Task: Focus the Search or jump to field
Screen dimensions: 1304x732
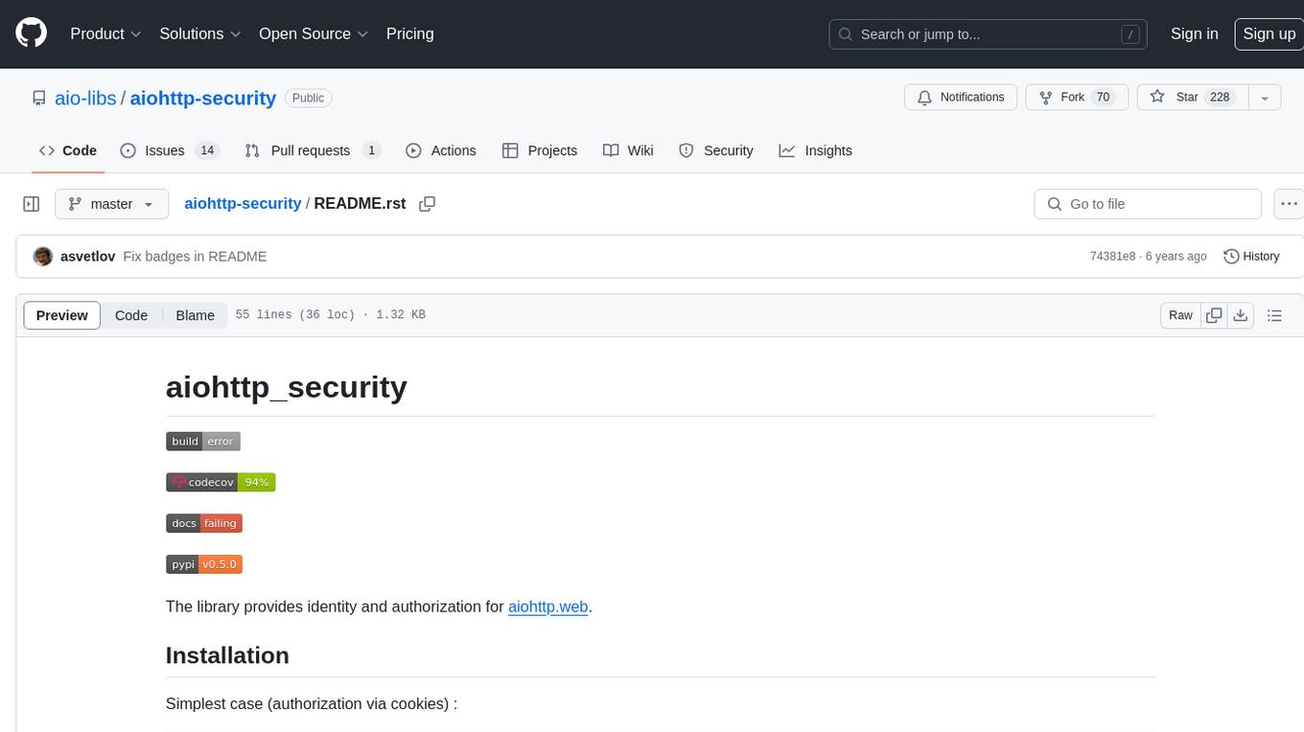Action: pos(990,34)
